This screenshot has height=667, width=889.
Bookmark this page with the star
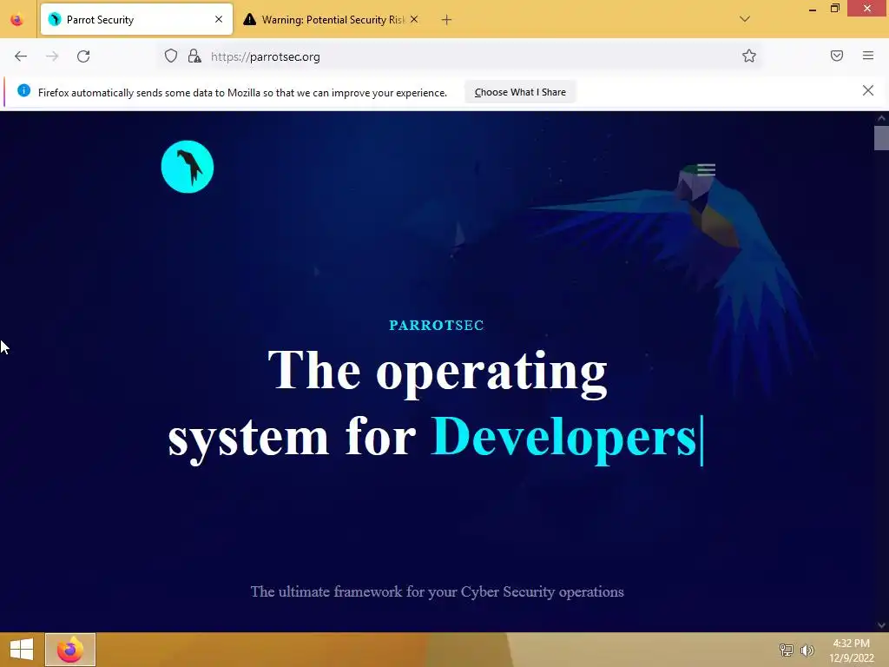pos(749,56)
